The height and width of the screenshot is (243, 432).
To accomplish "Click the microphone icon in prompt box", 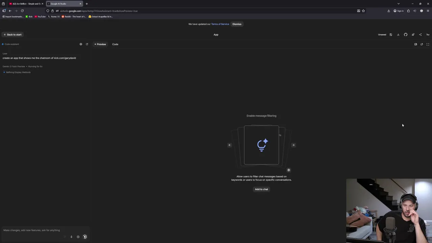I will [71, 237].
